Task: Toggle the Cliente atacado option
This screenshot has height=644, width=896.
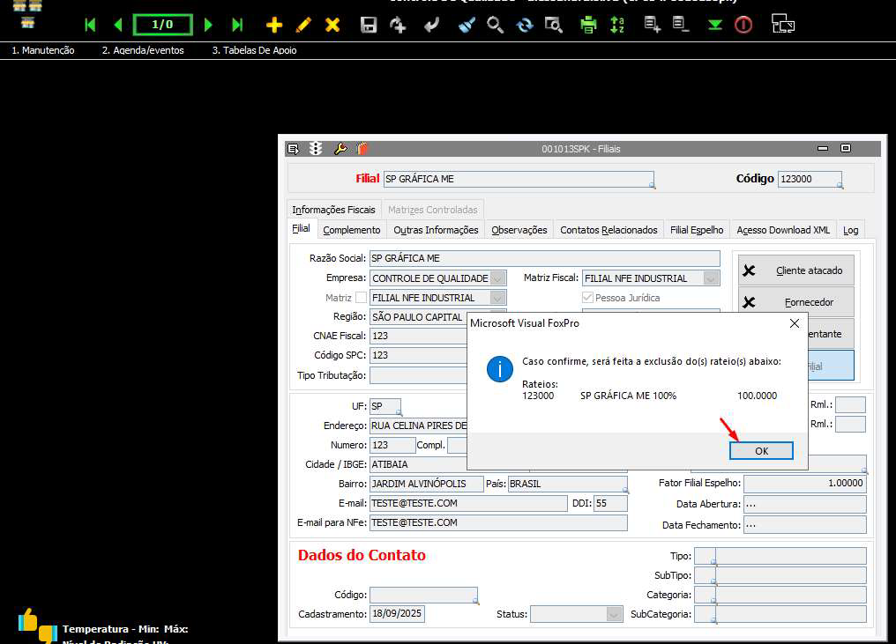Action: click(795, 270)
